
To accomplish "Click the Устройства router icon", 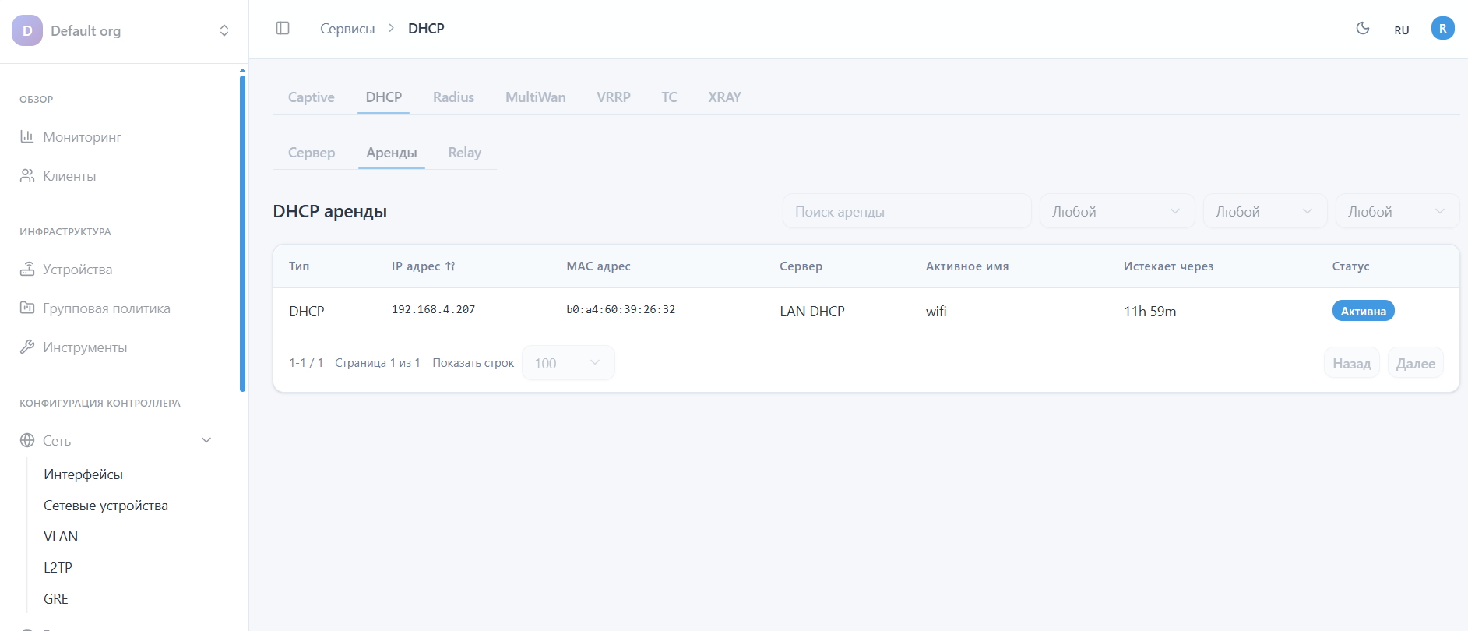I will 27,269.
